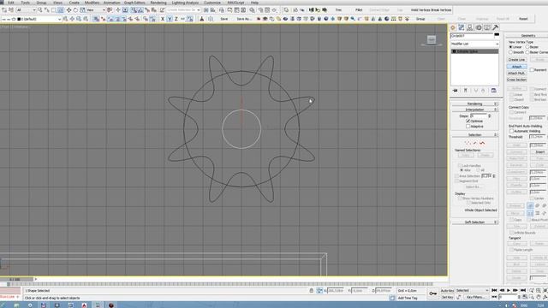548x308 pixels.
Task: Select Vertex sub-object level icon
Action: pos(468,143)
